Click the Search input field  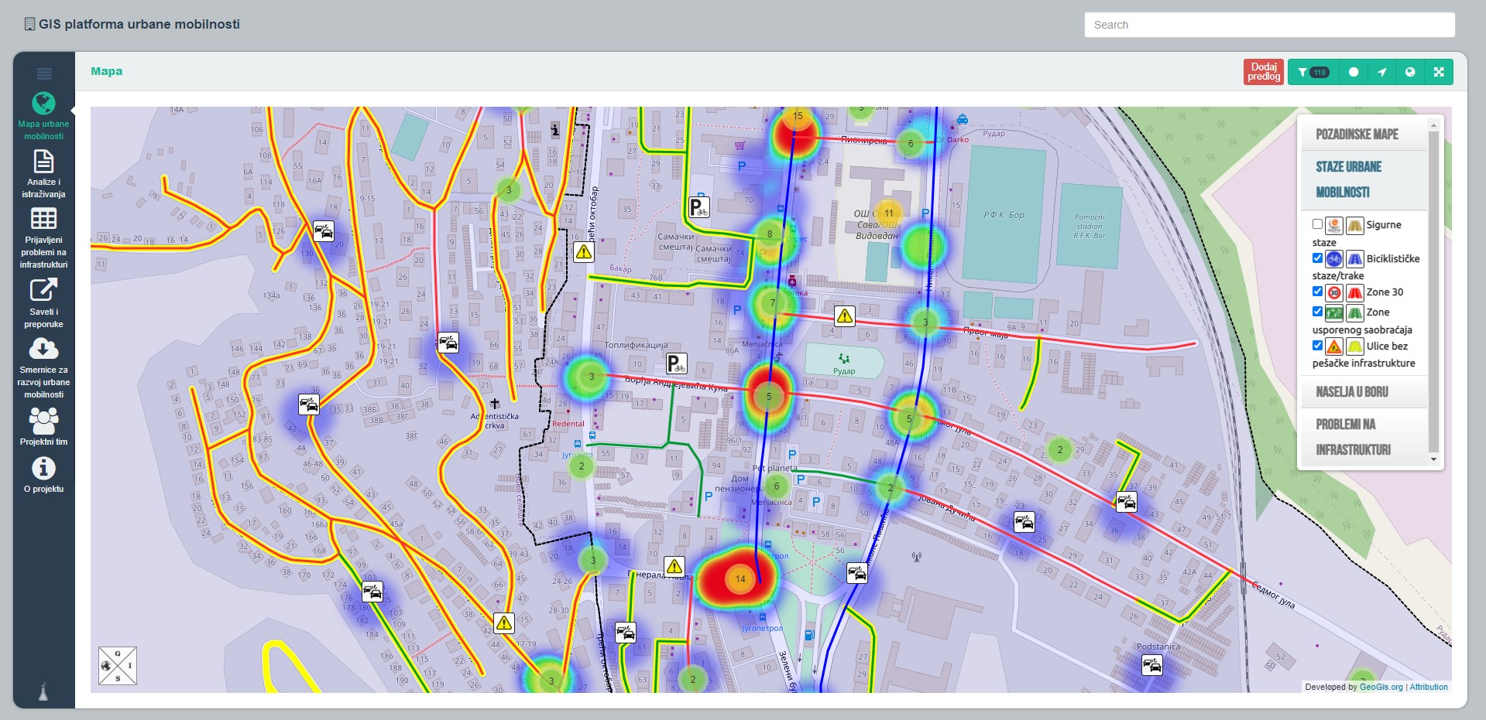pyautogui.click(x=1269, y=25)
